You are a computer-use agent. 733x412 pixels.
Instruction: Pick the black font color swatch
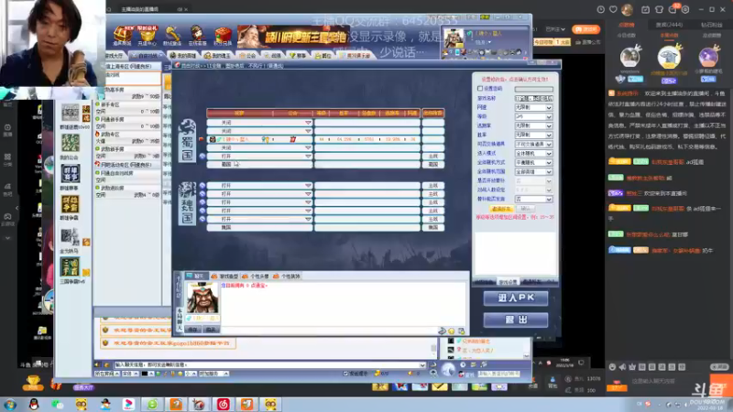click(145, 374)
